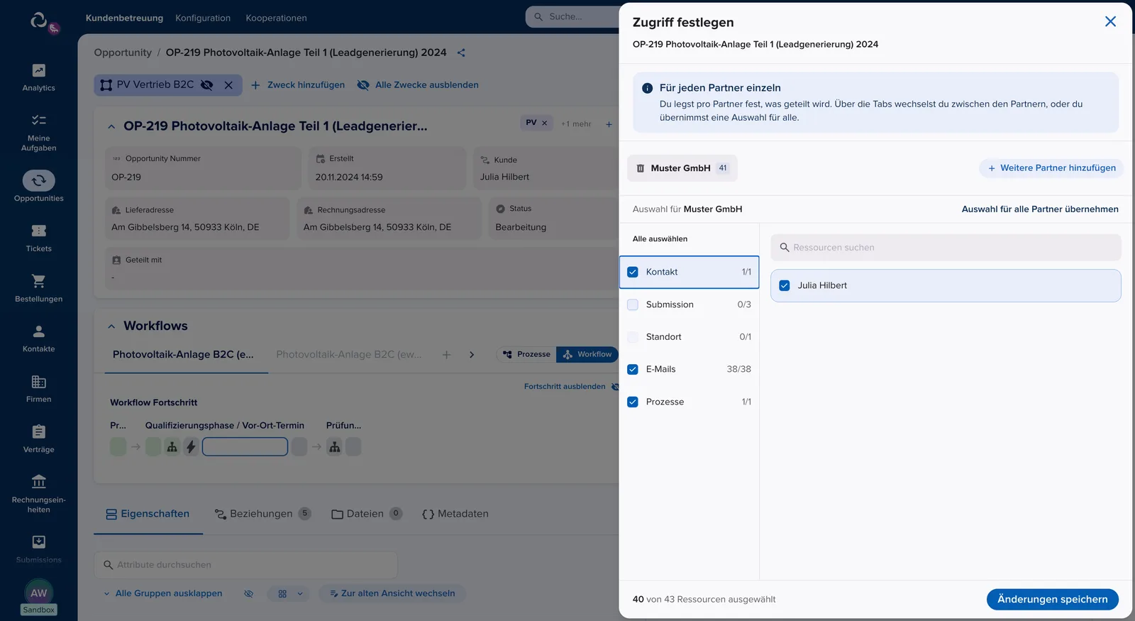This screenshot has height=621, width=1135.
Task: Click the Attribute durchsuchen search field
Action: 245,565
